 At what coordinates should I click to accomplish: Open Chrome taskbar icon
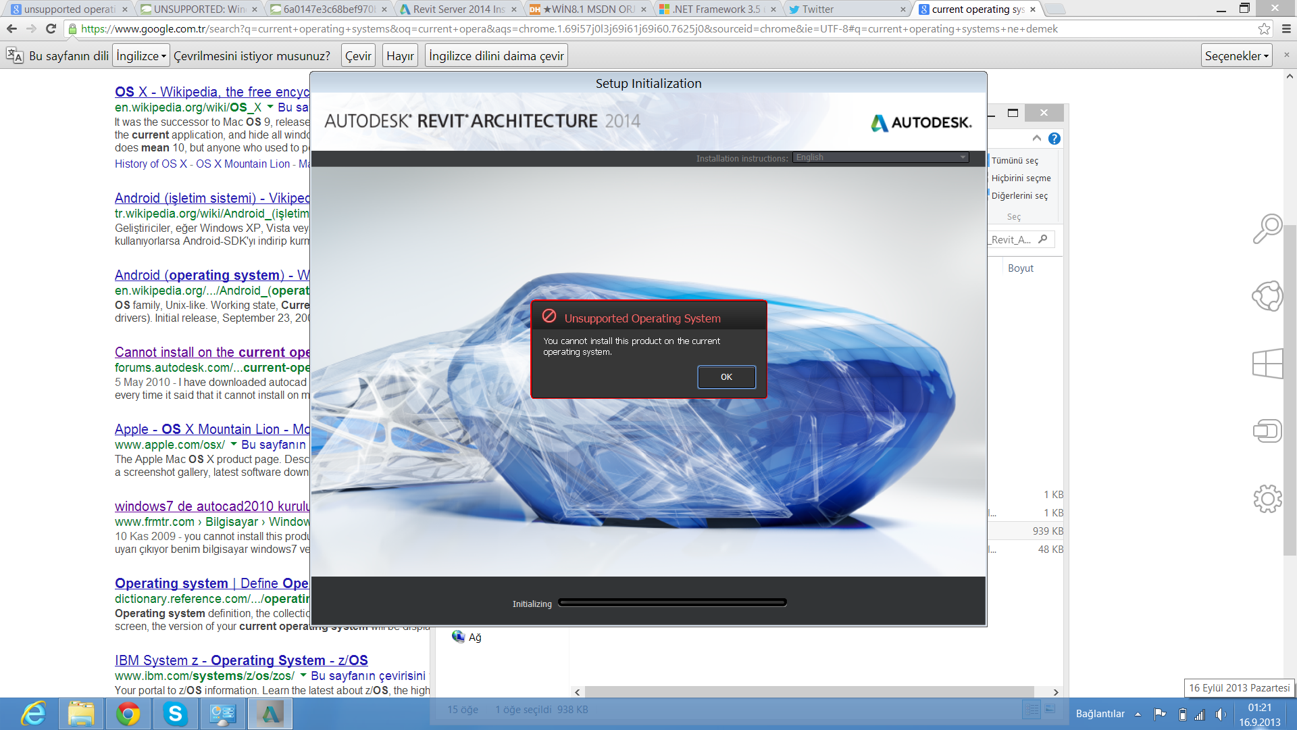(128, 714)
